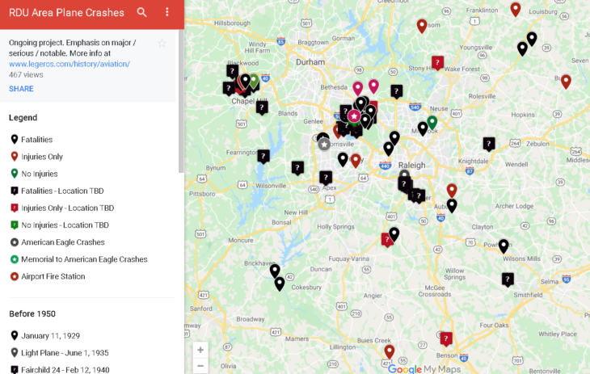The image size is (590, 374).
Task: Zoom in on the map
Action: click(x=200, y=349)
